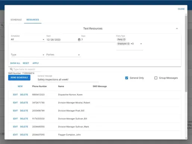Edit the Division Manager Sullivan, Bill row
The image size is (192, 144).
click(x=15, y=119)
